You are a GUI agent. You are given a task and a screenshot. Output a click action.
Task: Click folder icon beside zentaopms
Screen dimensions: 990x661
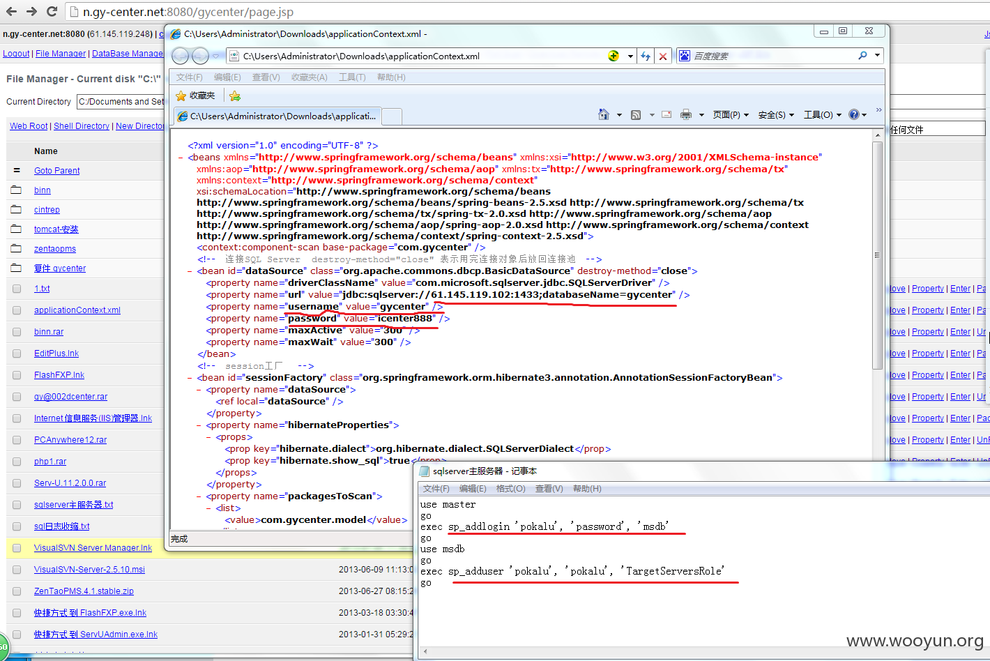(17, 248)
